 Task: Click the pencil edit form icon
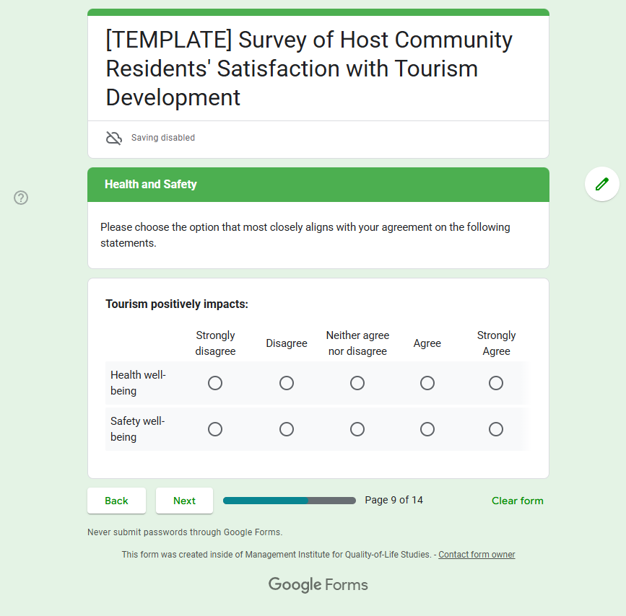coord(601,184)
